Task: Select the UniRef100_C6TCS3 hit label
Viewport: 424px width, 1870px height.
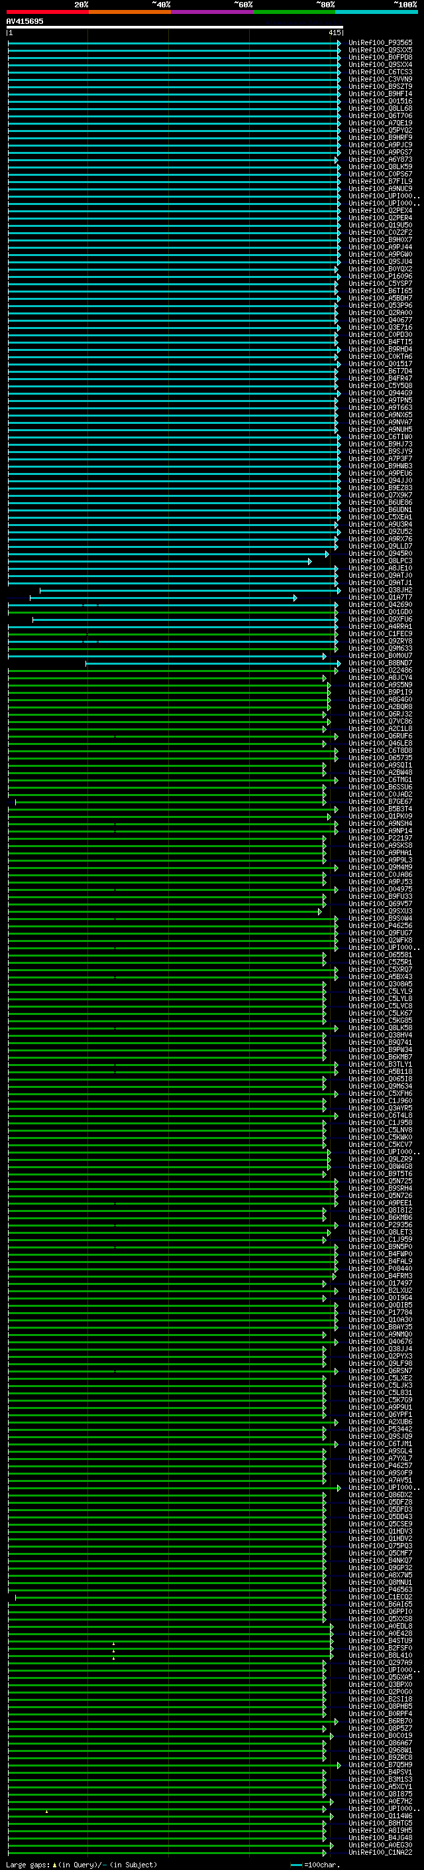Action: pos(380,72)
